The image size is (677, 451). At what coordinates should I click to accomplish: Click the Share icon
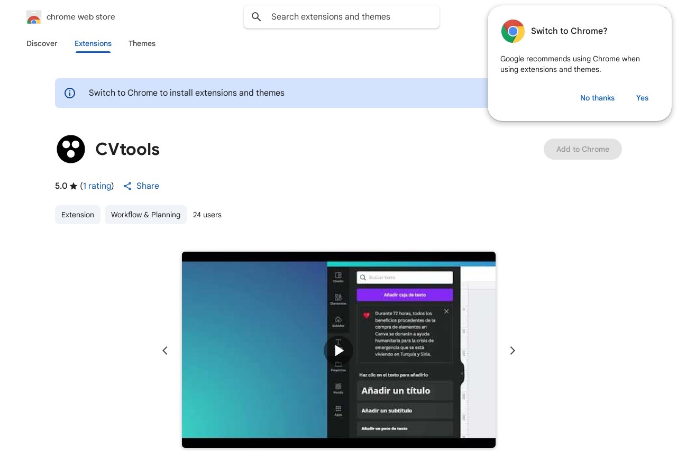click(127, 186)
